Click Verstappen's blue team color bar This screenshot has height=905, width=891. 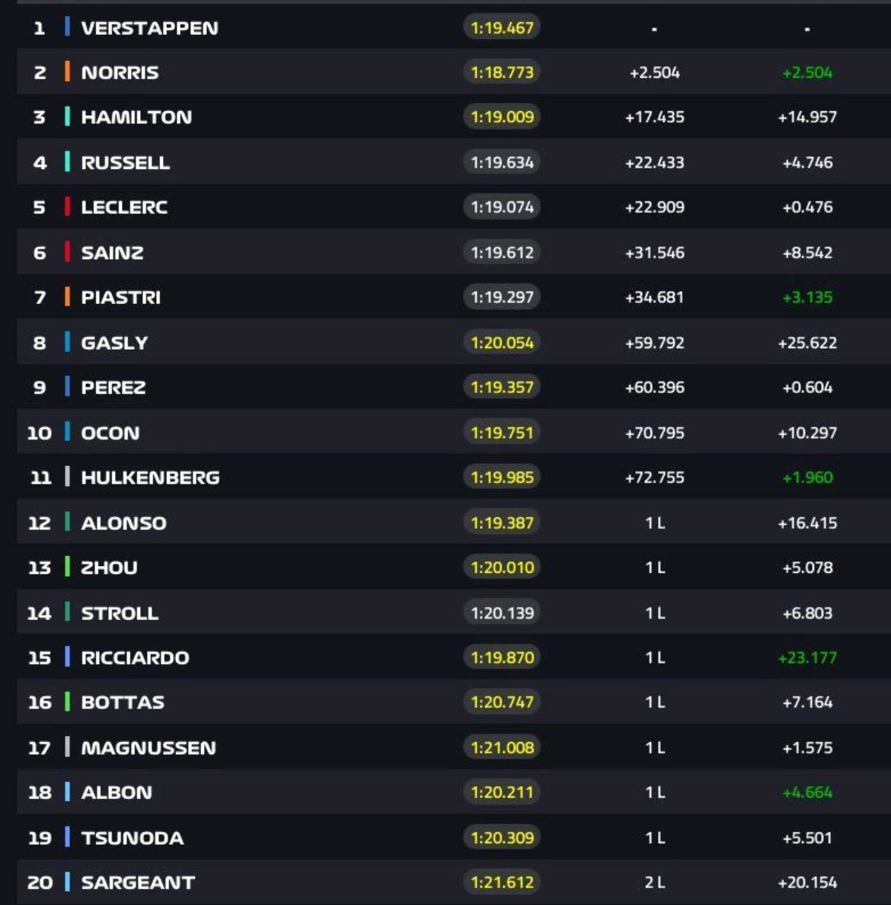(68, 27)
